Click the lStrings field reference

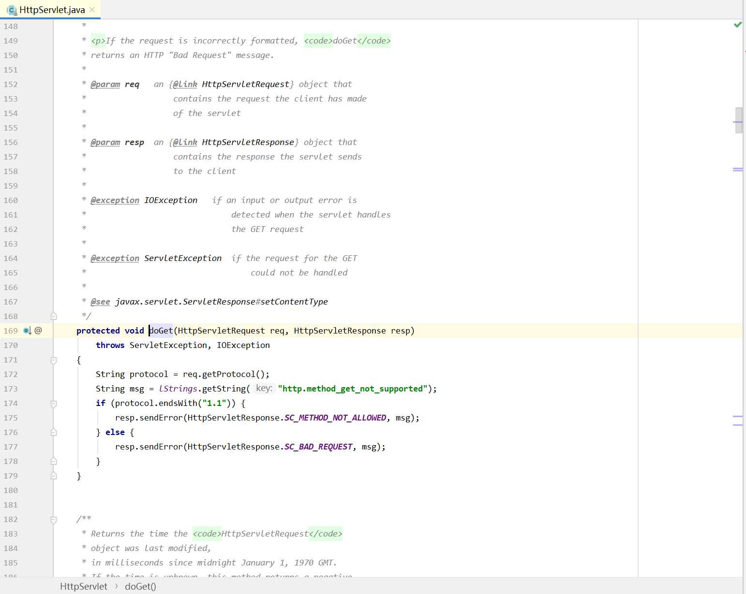[x=178, y=389]
